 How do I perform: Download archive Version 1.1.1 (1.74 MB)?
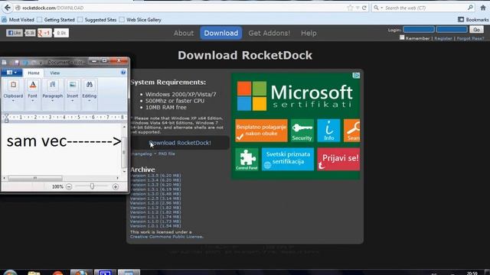pos(155,217)
